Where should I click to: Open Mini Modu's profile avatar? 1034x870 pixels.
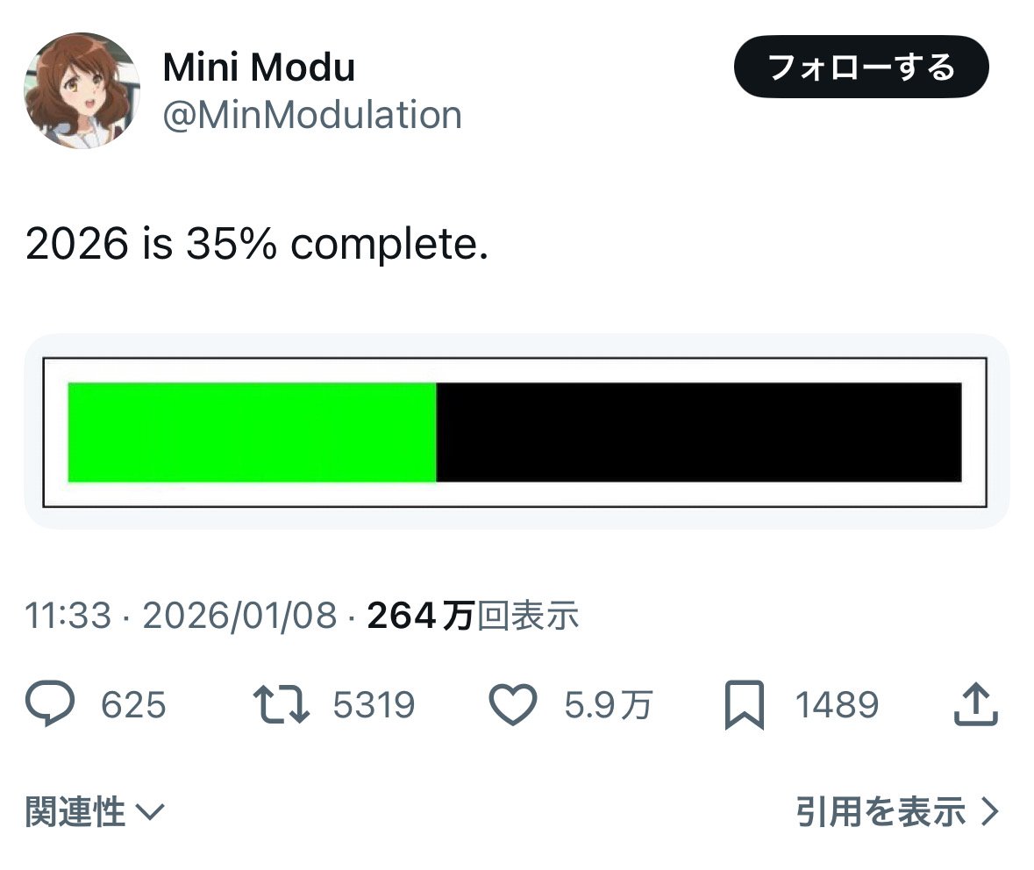coord(82,91)
